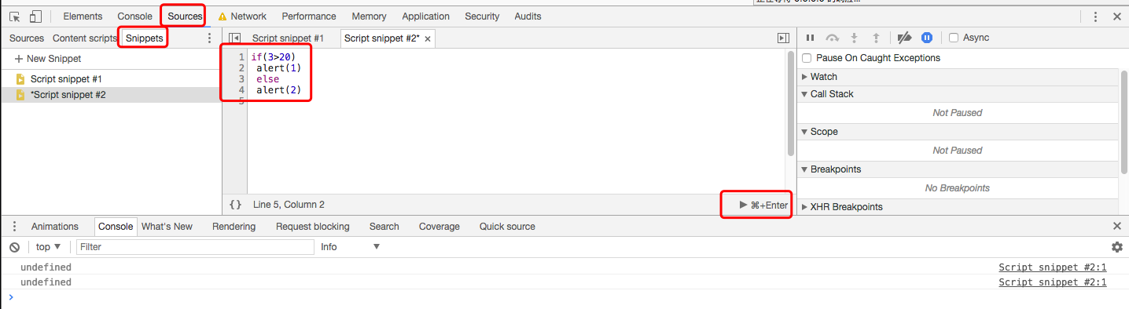Run the snippet with the ⌘+Enter button
This screenshot has width=1129, height=309.
click(x=763, y=205)
